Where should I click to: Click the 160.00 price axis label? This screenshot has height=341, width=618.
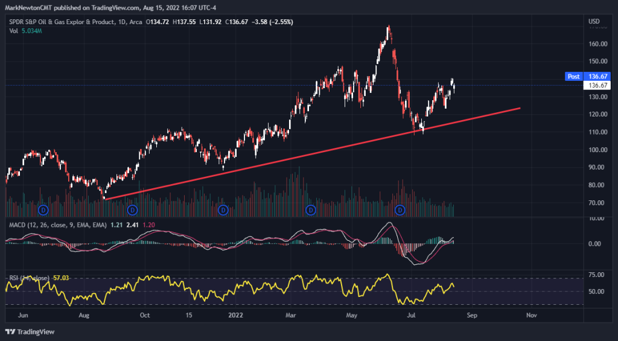(x=599, y=44)
